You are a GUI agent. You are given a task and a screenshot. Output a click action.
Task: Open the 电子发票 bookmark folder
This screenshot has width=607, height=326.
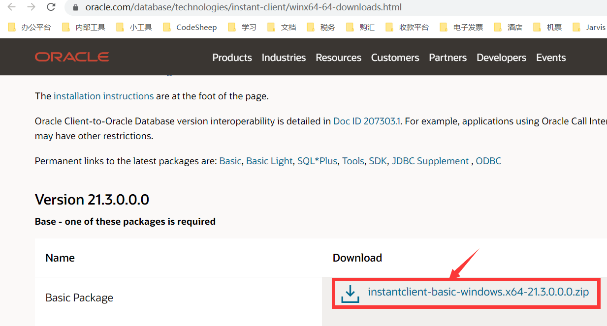[x=461, y=27]
